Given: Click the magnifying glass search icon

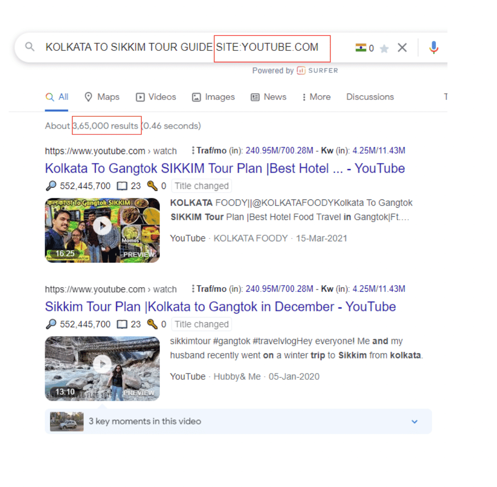Looking at the screenshot, I should [x=30, y=47].
